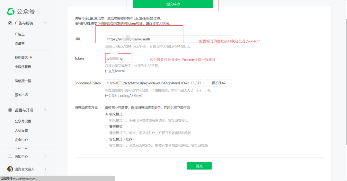Click the 通知中心 bell icon

[10, 156]
